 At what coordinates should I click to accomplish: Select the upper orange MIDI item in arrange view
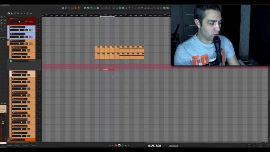[119, 49]
